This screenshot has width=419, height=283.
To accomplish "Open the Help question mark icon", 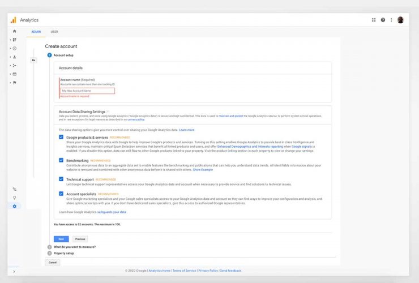I will pyautogui.click(x=383, y=20).
